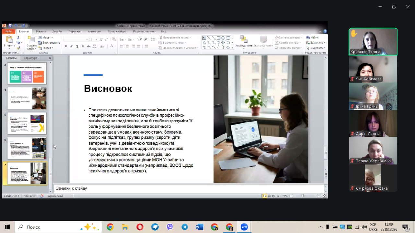Open the font size dropdown
Viewport: 415px width, 233px height.
click(96, 39)
